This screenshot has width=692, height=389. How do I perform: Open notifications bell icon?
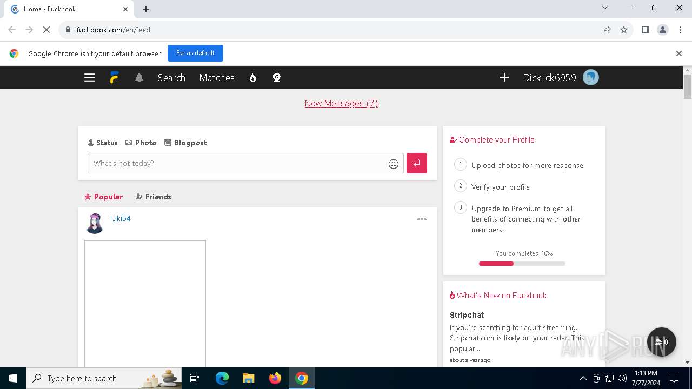coord(139,78)
